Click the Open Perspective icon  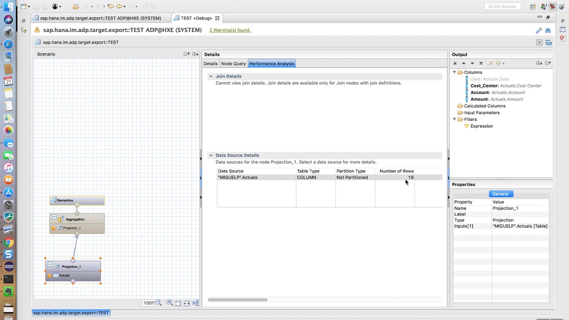533,7
